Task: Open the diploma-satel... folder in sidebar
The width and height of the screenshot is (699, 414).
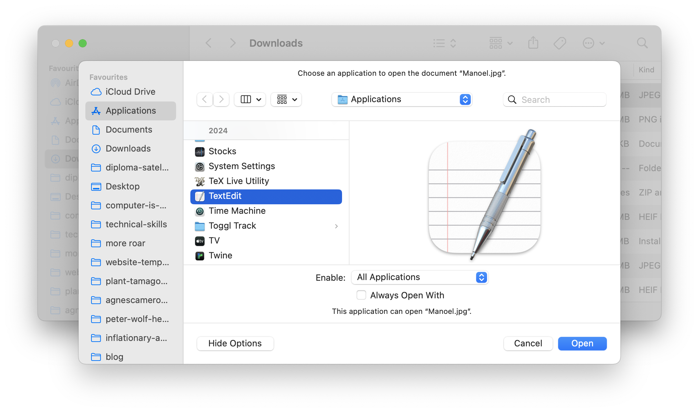Action: coord(131,167)
